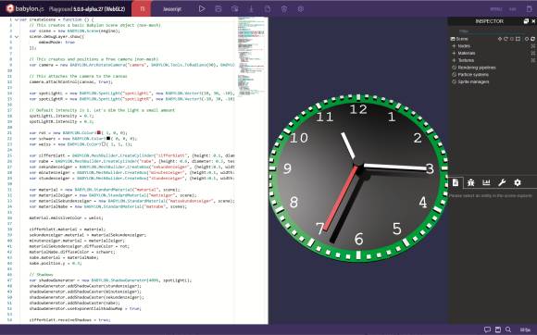Click the Filter input in the Inspector
Screen dimensions: 537x335
coord(492,31)
